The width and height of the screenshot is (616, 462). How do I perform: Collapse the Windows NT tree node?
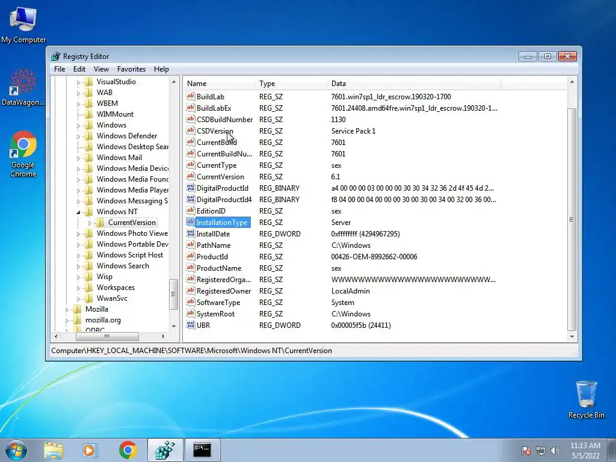click(78, 212)
